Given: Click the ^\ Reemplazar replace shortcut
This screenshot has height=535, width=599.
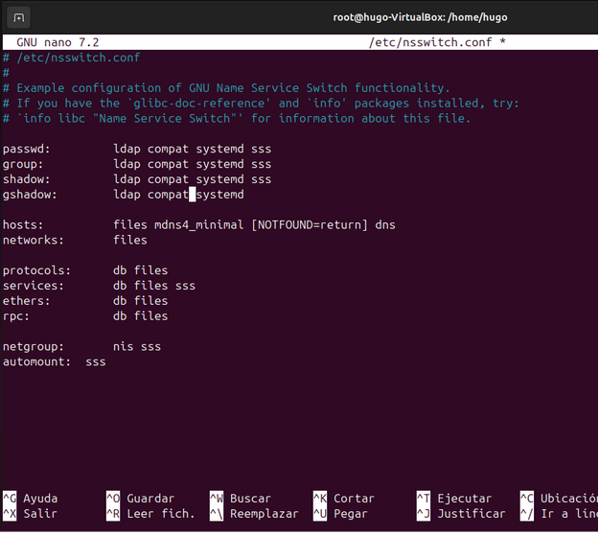Looking at the screenshot, I should point(254,514).
